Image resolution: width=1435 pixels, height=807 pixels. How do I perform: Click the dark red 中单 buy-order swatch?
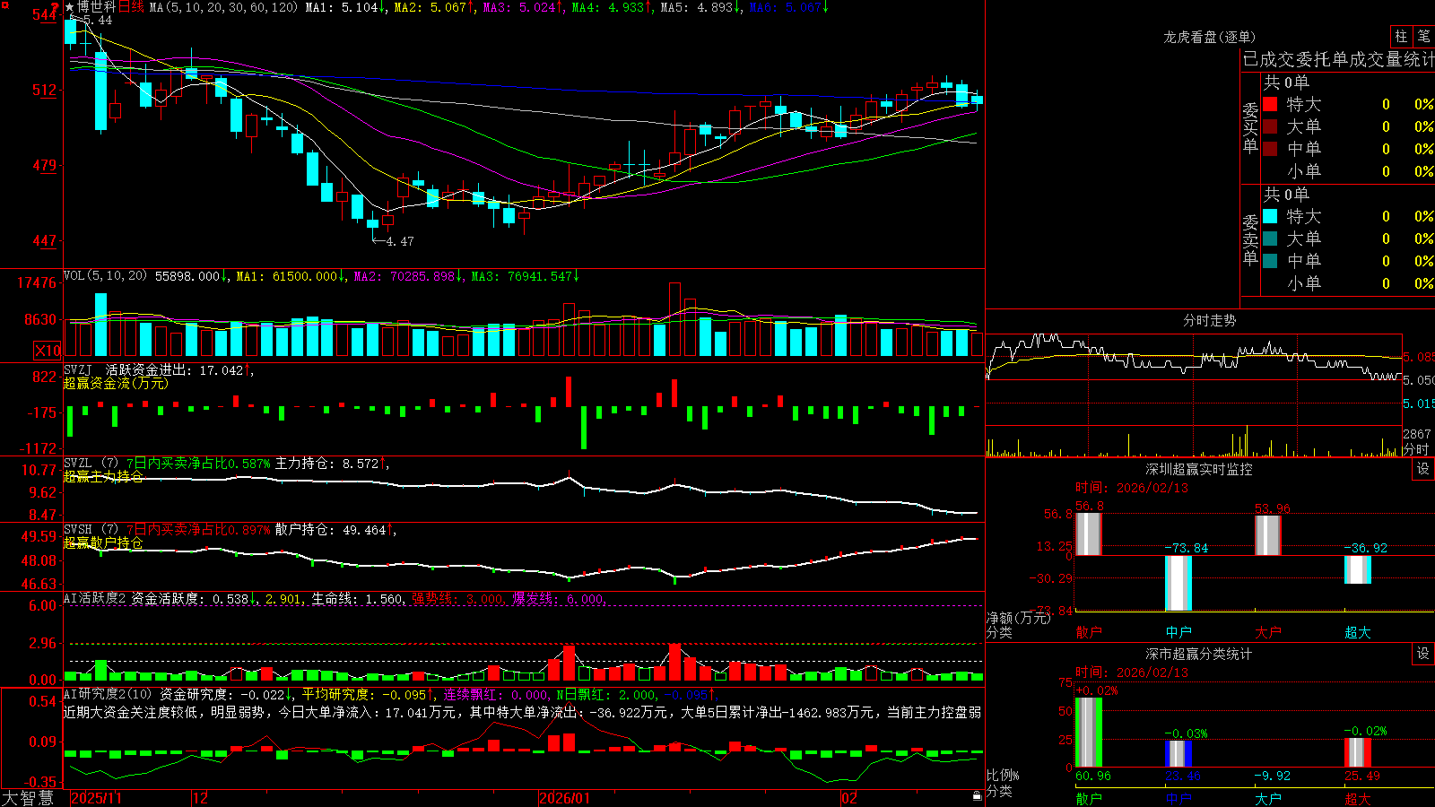(1270, 149)
